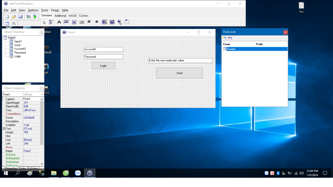333x187 pixels.
Task: Click the Caption value Form1 in inspector
Action: (x=31, y=99)
